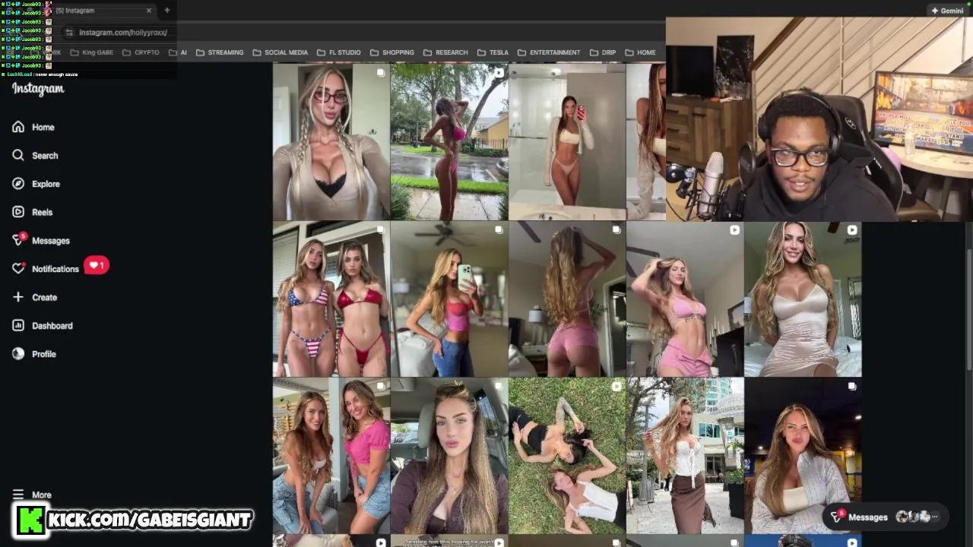Click the Reels text label
The height and width of the screenshot is (547, 973).
click(x=42, y=213)
